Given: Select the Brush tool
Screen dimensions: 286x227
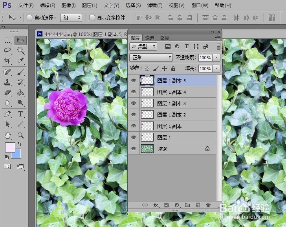Looking at the screenshot, I should click(20, 72).
